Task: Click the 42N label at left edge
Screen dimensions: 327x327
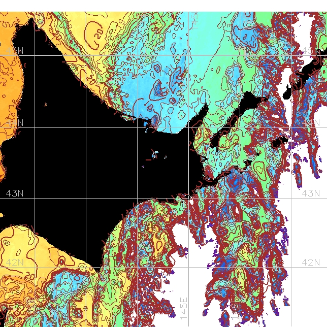Action: pos(15,262)
